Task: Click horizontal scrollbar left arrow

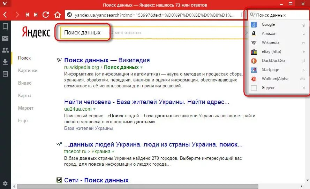Action: tap(14, 187)
